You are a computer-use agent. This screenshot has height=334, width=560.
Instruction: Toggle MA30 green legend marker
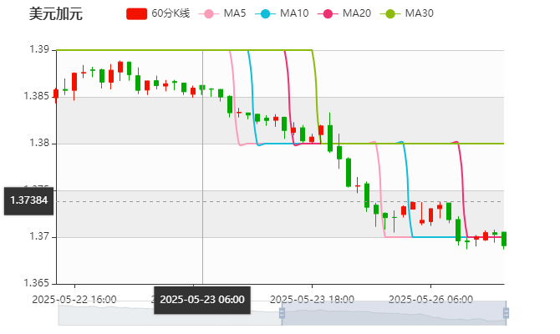(x=389, y=14)
